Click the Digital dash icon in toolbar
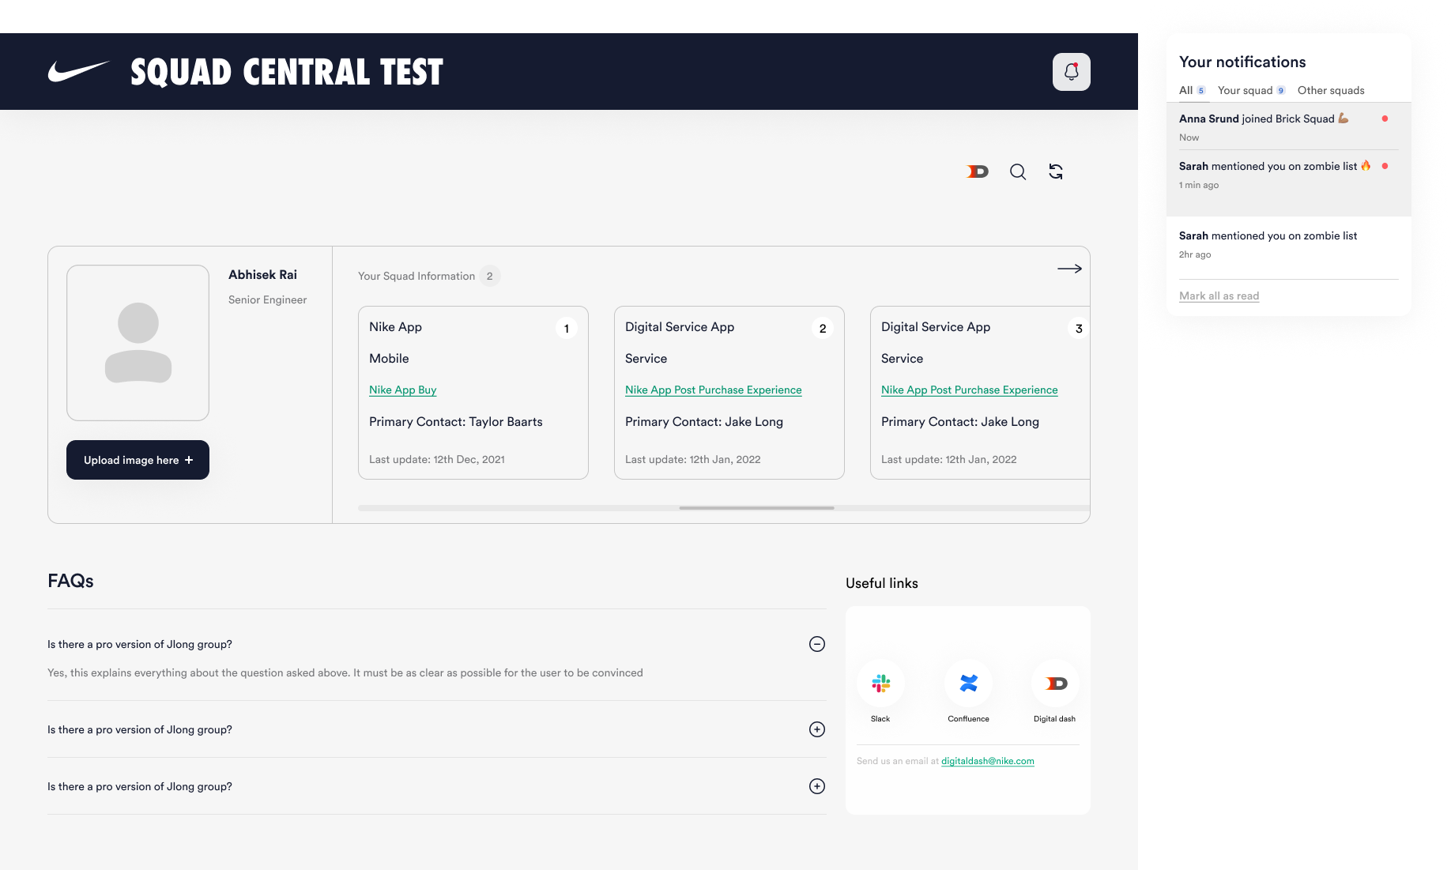The height and width of the screenshot is (870, 1451). pos(978,171)
